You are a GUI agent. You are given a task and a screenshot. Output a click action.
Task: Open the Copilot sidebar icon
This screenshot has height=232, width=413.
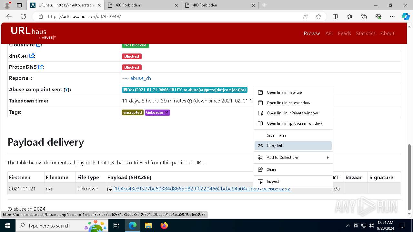(x=406, y=16)
